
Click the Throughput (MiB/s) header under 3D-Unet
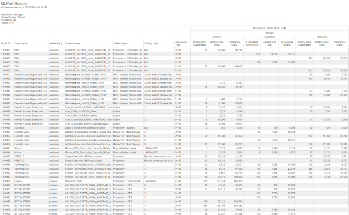pos(234,43)
